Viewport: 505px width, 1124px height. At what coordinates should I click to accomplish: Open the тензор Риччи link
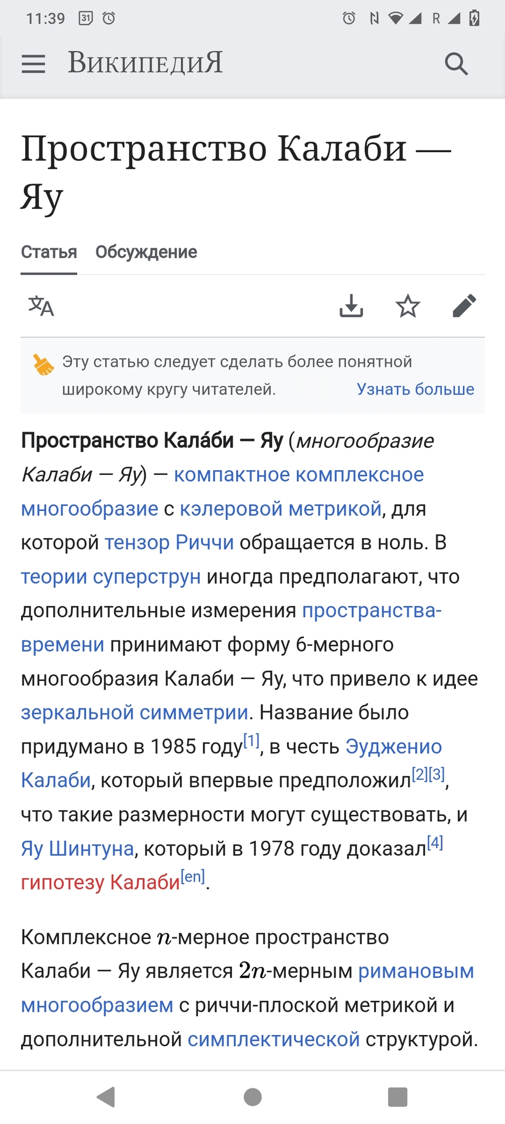coord(170,543)
